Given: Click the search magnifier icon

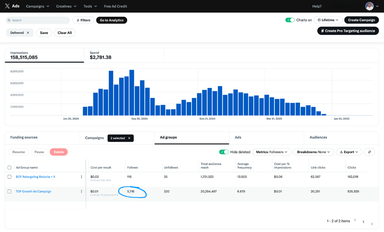Looking at the screenshot, I should 9,20.
